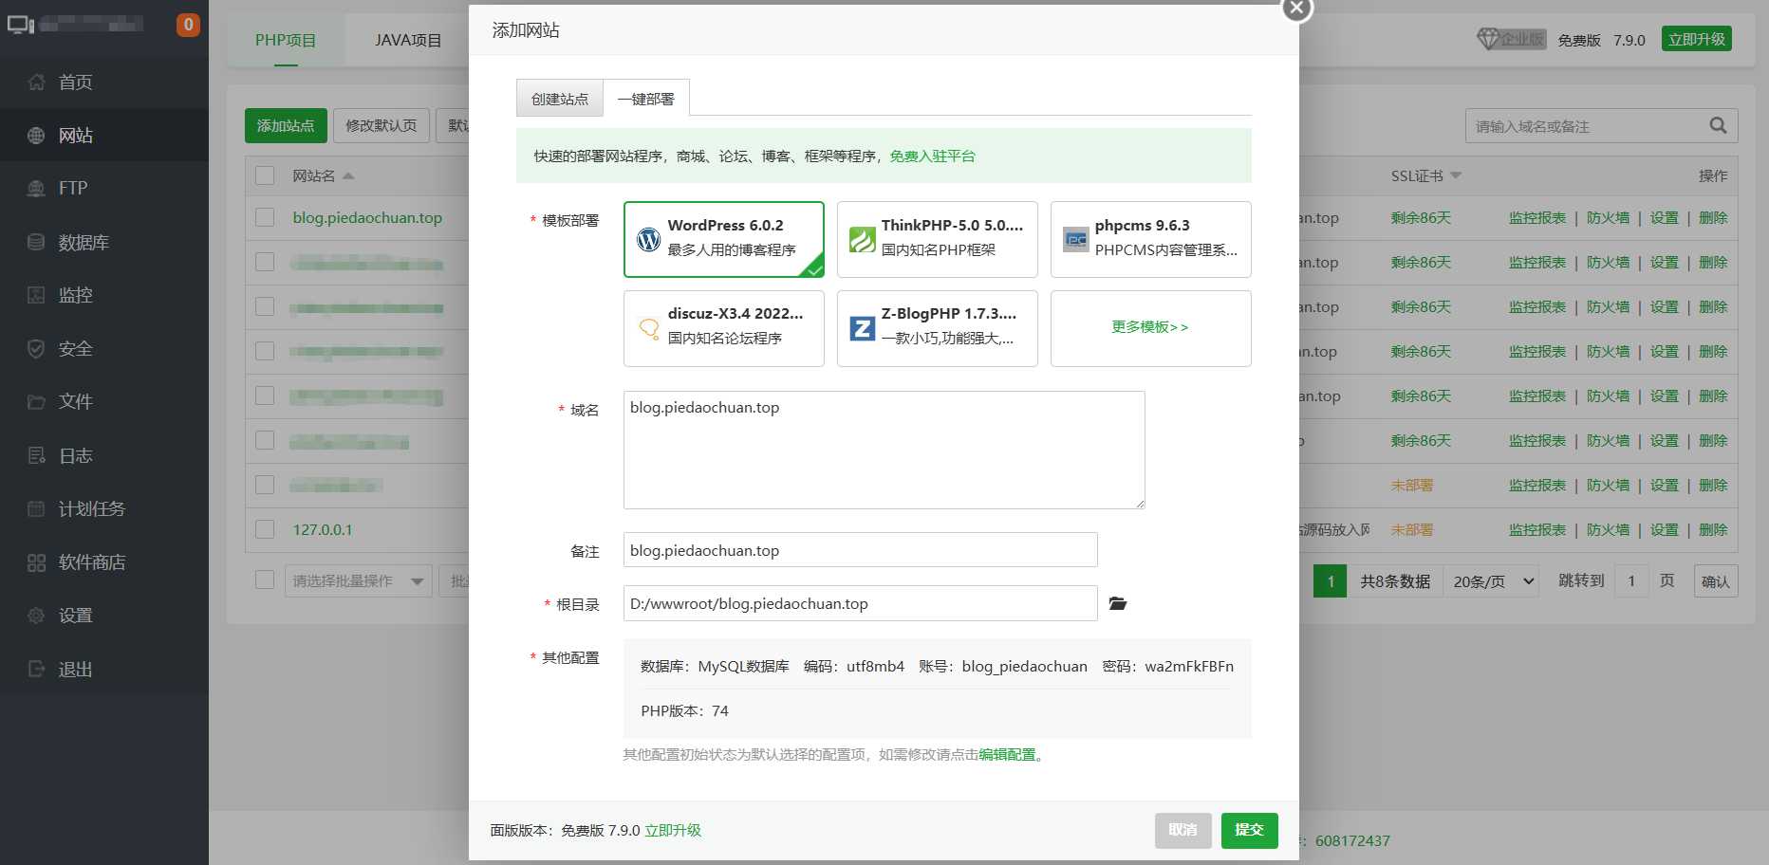This screenshot has width=1769, height=865.
Task: Click the search magnifier icon
Action: pyautogui.click(x=1718, y=125)
